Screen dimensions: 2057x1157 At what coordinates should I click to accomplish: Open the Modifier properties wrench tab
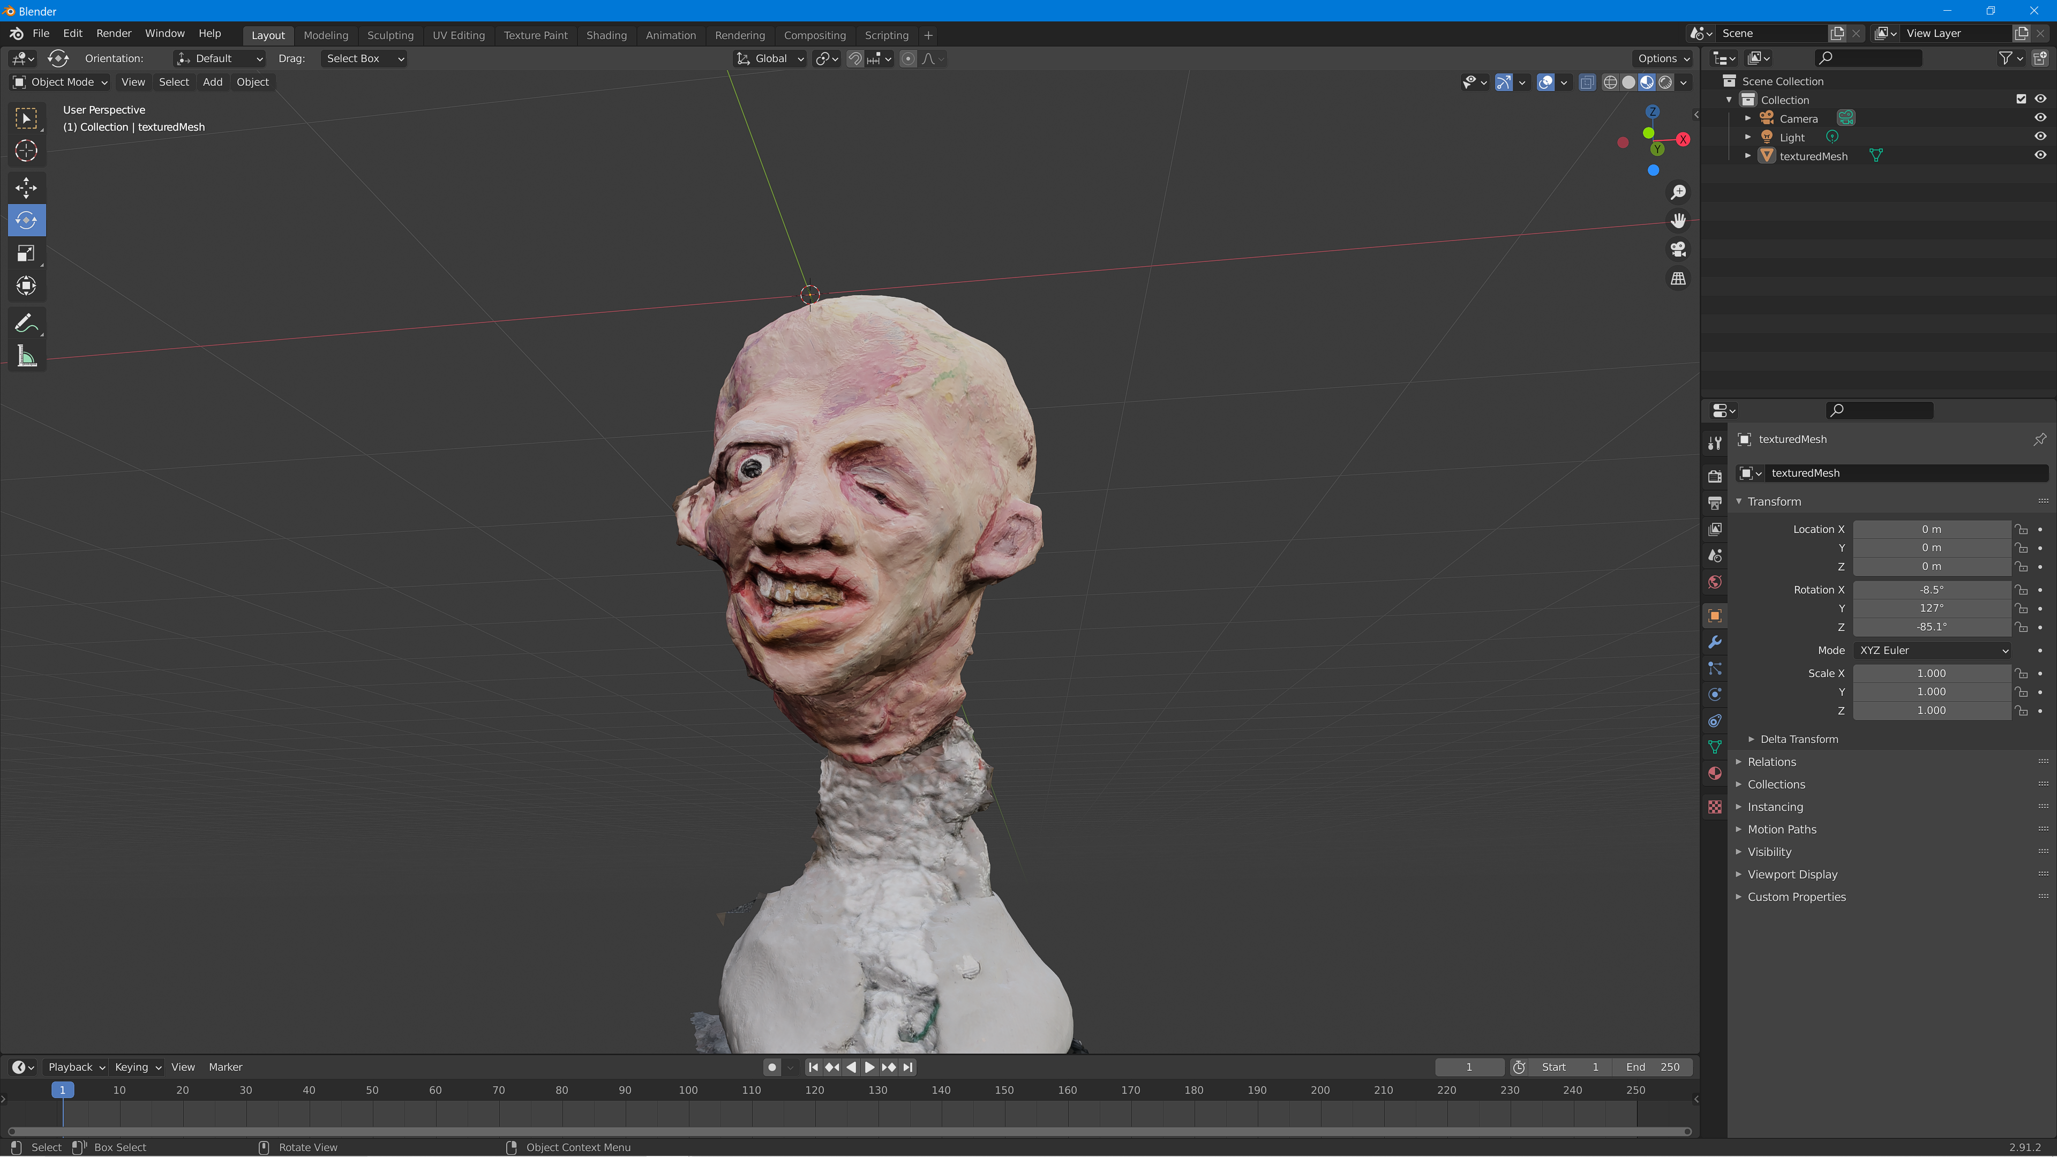pyautogui.click(x=1714, y=642)
